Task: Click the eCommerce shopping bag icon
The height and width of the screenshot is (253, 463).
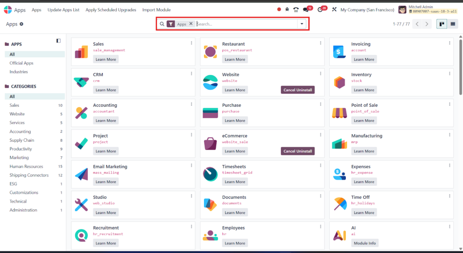Action: (x=210, y=144)
